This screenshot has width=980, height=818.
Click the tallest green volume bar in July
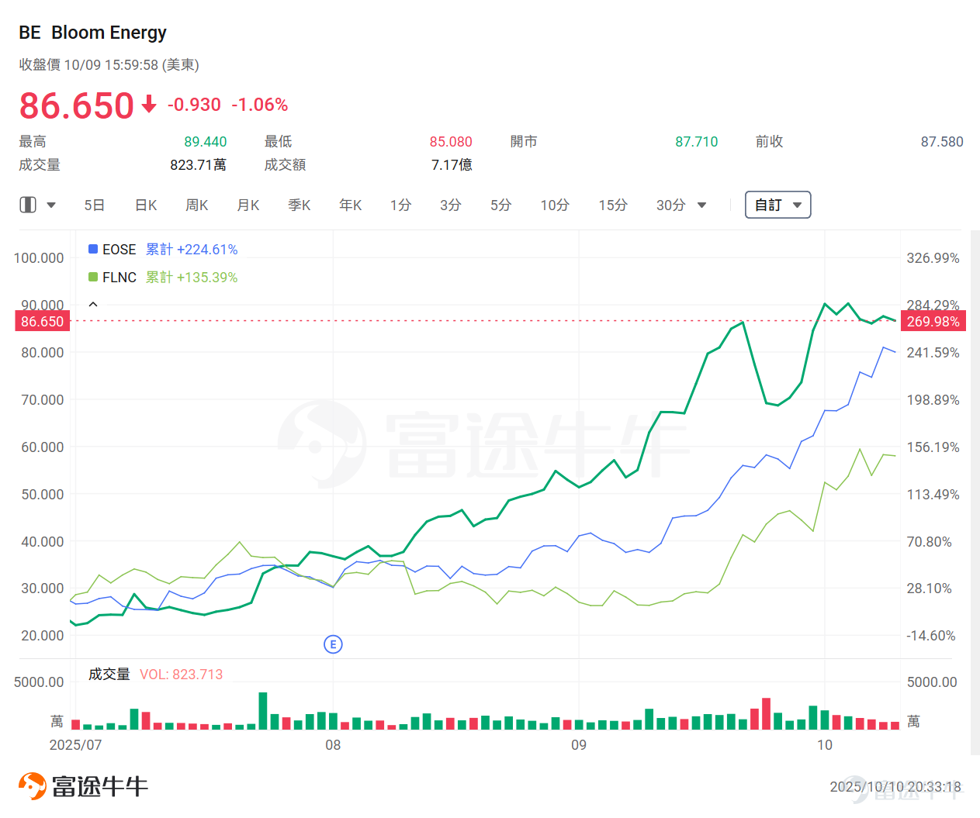pos(263,711)
